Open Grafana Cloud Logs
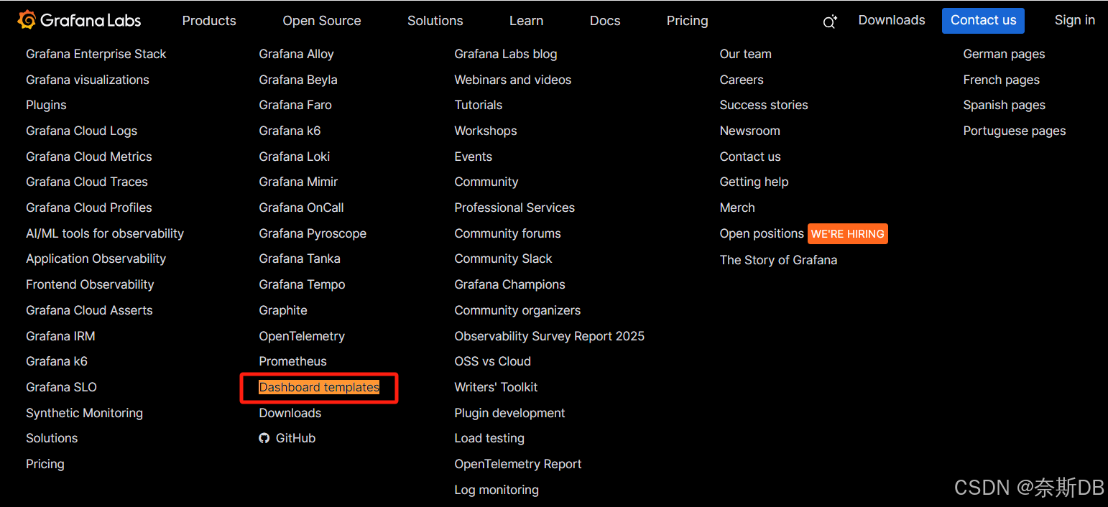This screenshot has width=1108, height=507. coord(82,131)
